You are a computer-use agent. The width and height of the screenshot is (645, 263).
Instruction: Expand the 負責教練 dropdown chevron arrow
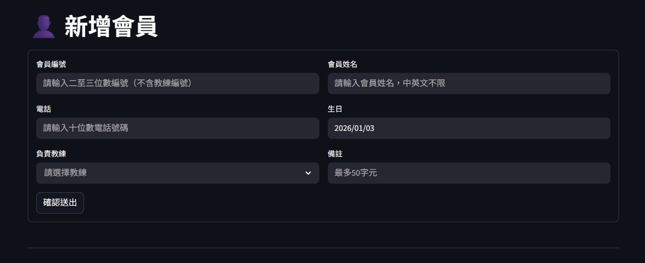click(x=308, y=173)
